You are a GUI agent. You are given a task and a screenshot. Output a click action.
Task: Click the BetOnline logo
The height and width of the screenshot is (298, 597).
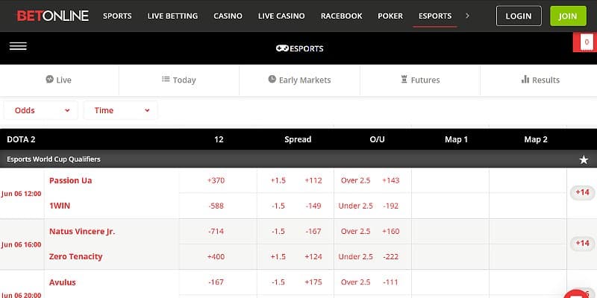53,16
